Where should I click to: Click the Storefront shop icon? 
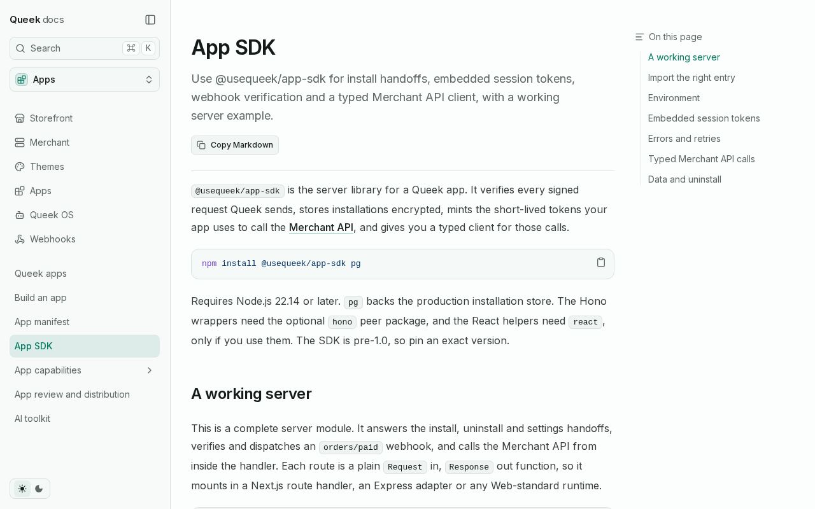20,118
